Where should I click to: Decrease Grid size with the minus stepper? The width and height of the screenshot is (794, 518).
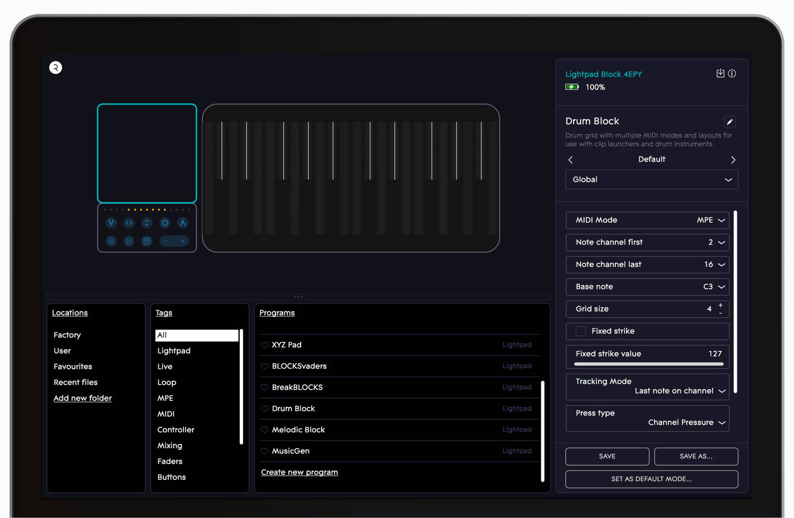coord(721,313)
